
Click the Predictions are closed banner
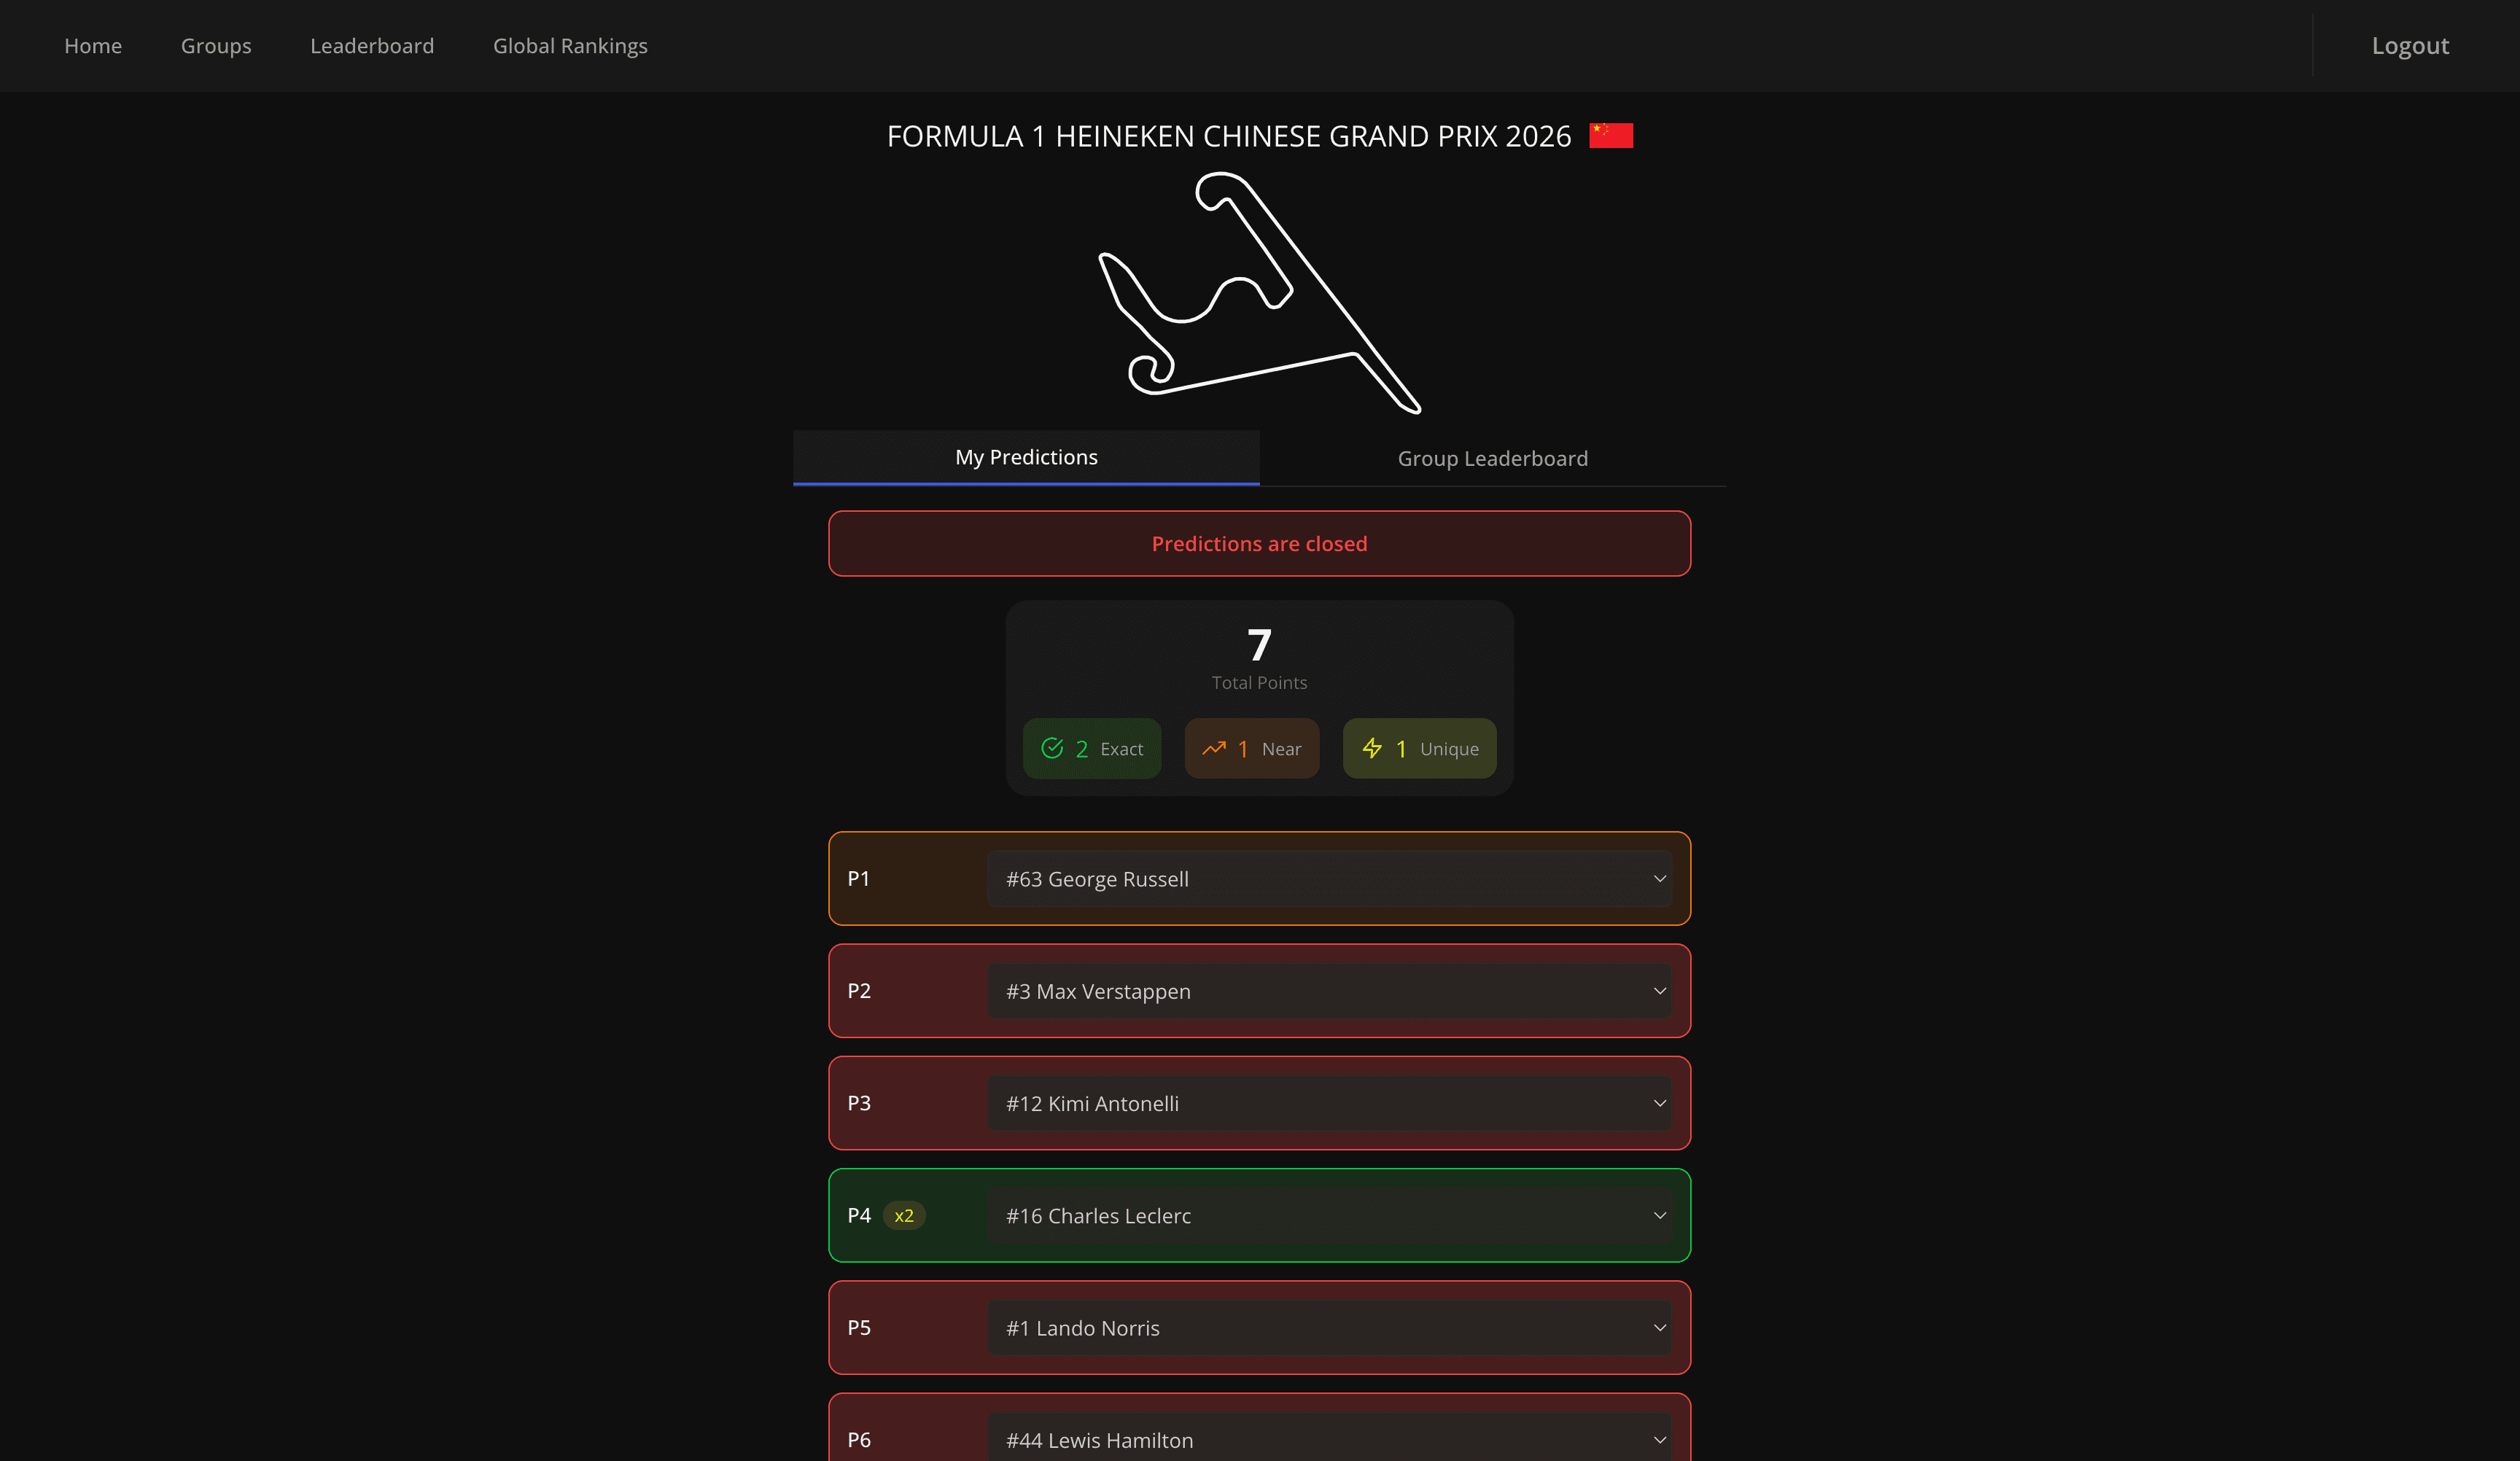tap(1259, 543)
